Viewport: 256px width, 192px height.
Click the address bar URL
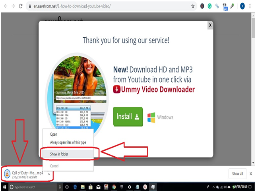point(72,6)
